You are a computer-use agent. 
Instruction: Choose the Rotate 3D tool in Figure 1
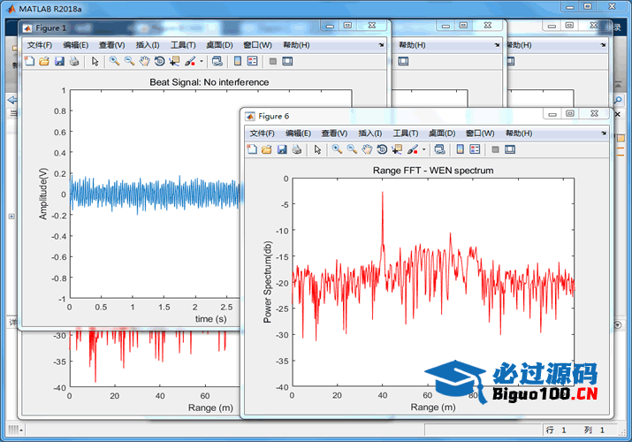point(159,61)
